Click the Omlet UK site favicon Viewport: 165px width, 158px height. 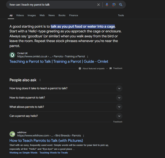(12, 55)
